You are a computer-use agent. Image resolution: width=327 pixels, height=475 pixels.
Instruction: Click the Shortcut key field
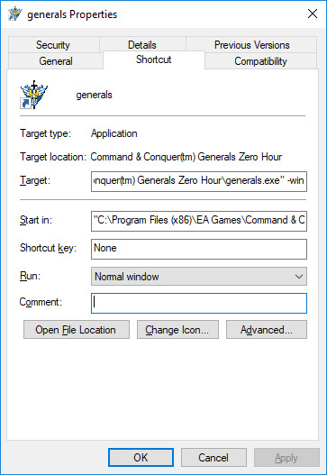coord(199,249)
